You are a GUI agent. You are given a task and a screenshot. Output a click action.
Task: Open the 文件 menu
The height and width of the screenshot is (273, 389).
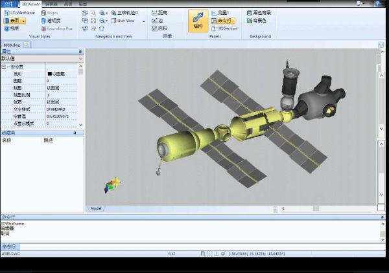click(8, 3)
